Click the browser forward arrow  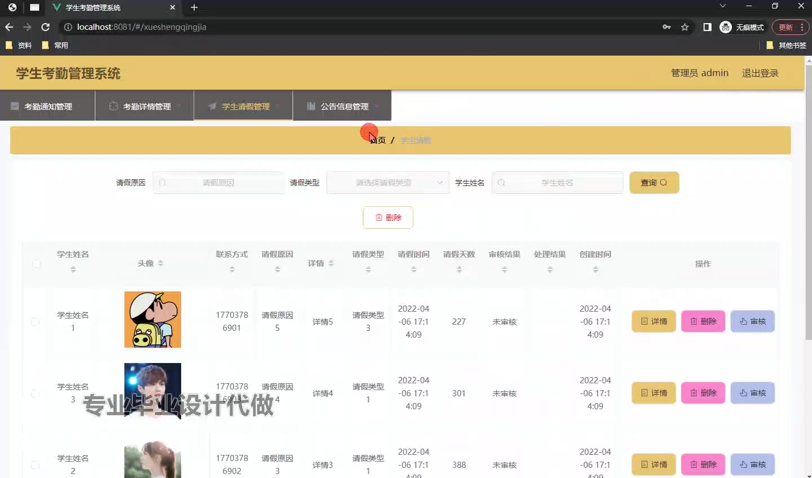coord(27,27)
